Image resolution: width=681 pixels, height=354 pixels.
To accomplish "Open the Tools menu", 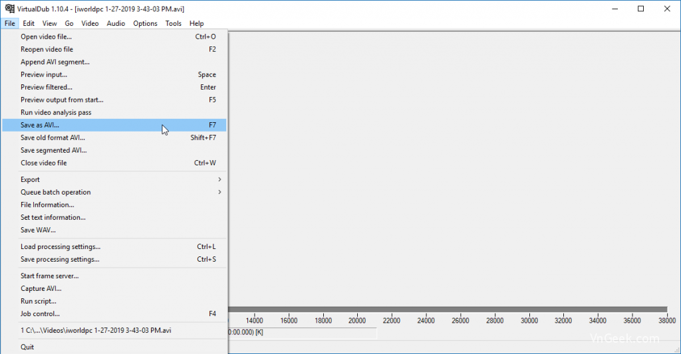I will [x=174, y=23].
